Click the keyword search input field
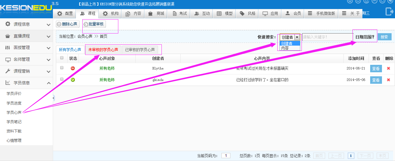Image resolution: width=395 pixels, height=161 pixels. click(x=327, y=37)
